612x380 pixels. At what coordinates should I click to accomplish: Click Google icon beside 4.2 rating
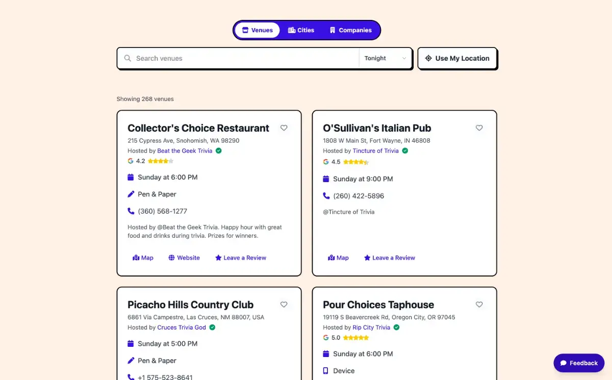(131, 161)
